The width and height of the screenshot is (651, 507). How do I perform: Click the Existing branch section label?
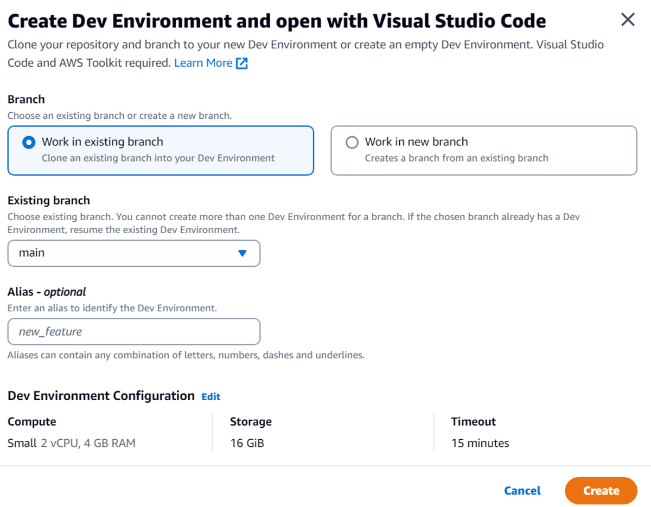tap(49, 201)
